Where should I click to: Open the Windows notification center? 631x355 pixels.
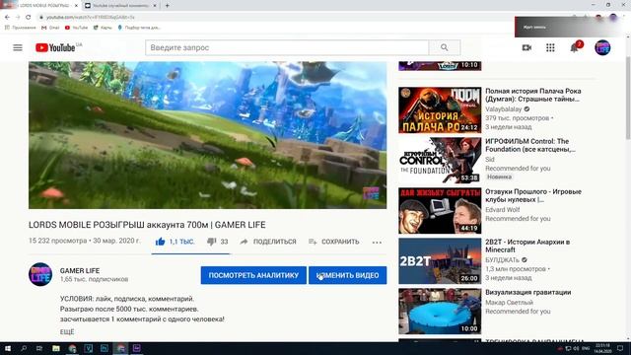620,348
